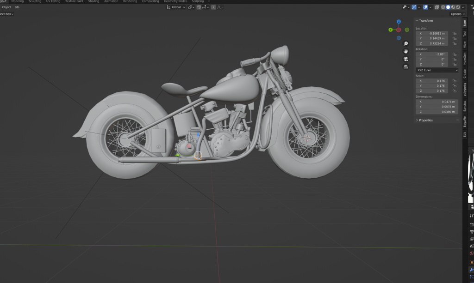Click the Scale X value field
474x283 pixels.
(x=431, y=81)
